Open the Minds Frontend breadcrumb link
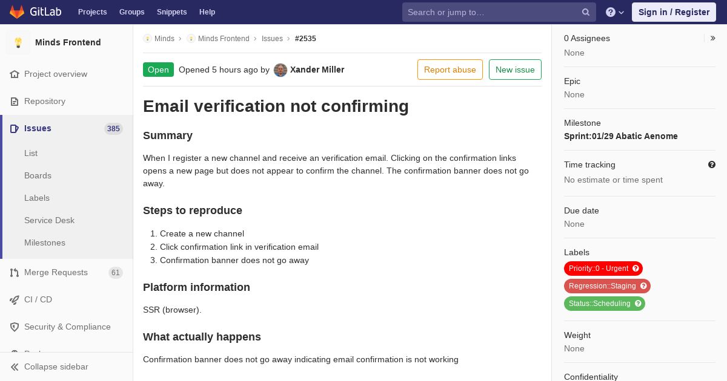The height and width of the screenshot is (381, 727). (224, 39)
